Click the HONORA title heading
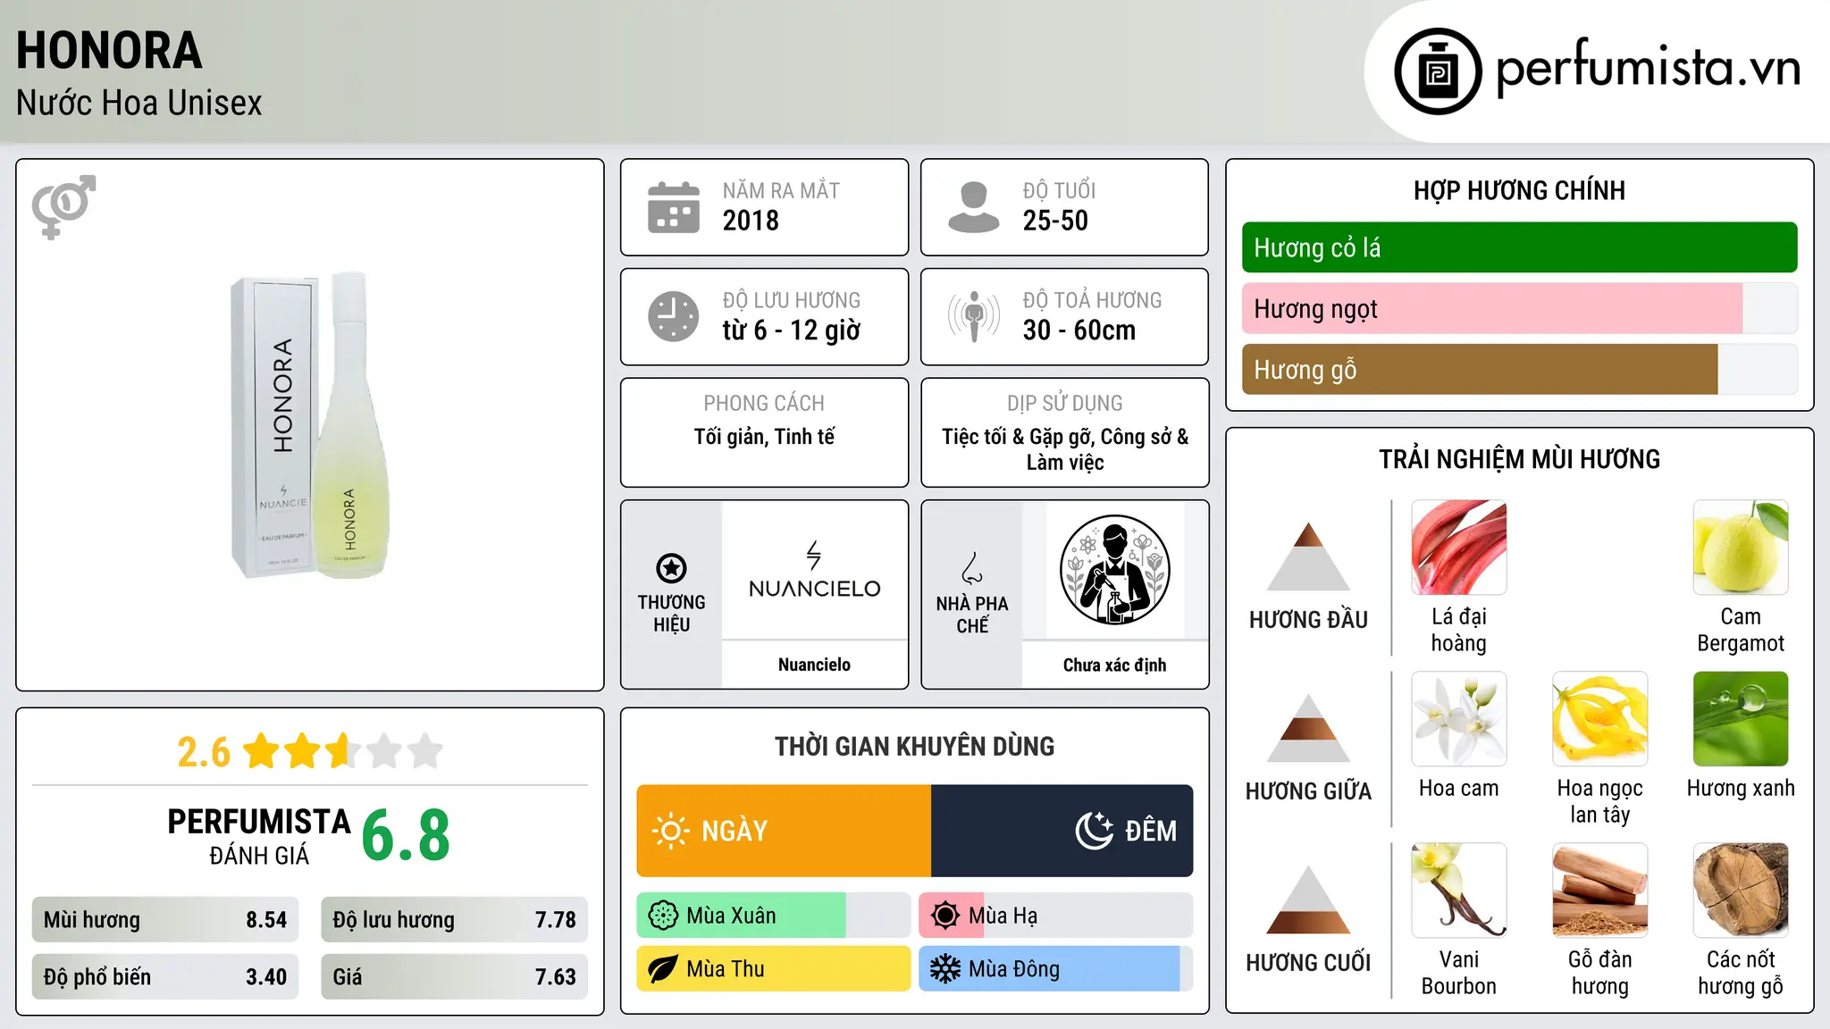Screen dimensions: 1830x1029 click(109, 50)
